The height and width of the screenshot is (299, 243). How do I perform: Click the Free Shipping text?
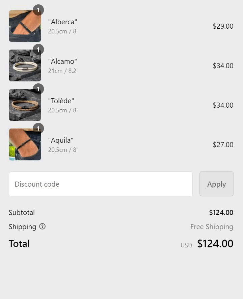point(212,227)
